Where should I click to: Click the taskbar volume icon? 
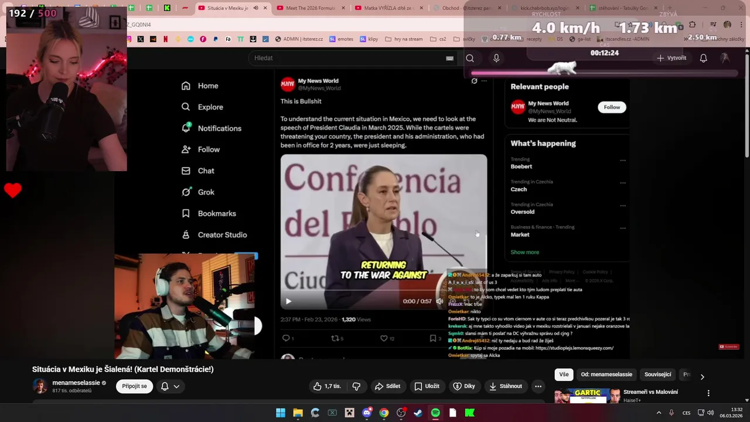pos(711,413)
